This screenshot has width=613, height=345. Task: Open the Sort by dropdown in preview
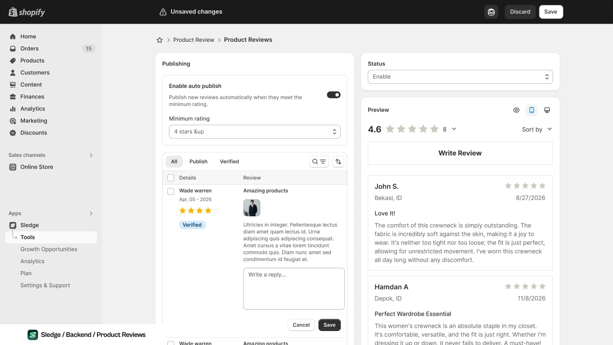pyautogui.click(x=537, y=129)
